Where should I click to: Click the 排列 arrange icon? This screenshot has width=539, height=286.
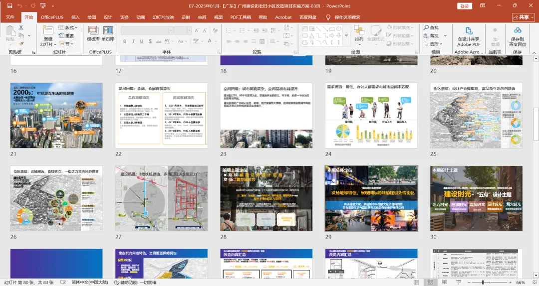(359, 30)
